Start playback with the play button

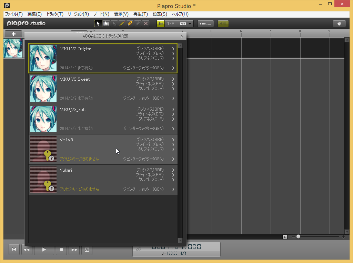pyautogui.click(x=44, y=250)
